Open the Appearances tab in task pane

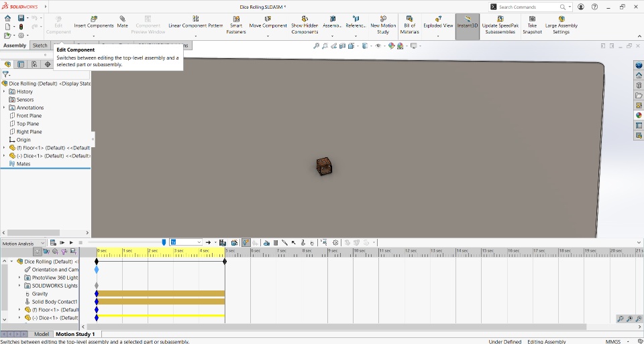click(639, 115)
